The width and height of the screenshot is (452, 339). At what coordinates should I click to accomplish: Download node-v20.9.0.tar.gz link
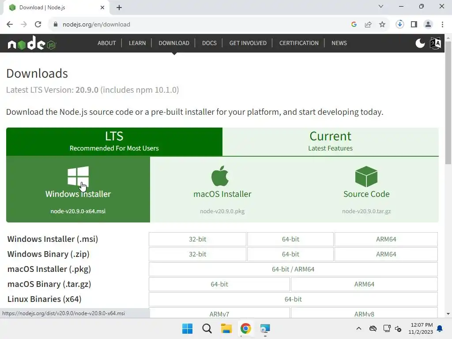tap(366, 211)
